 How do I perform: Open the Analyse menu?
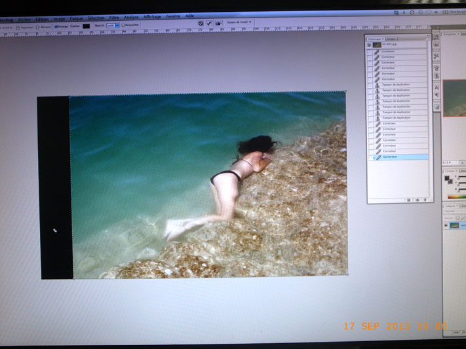click(131, 17)
